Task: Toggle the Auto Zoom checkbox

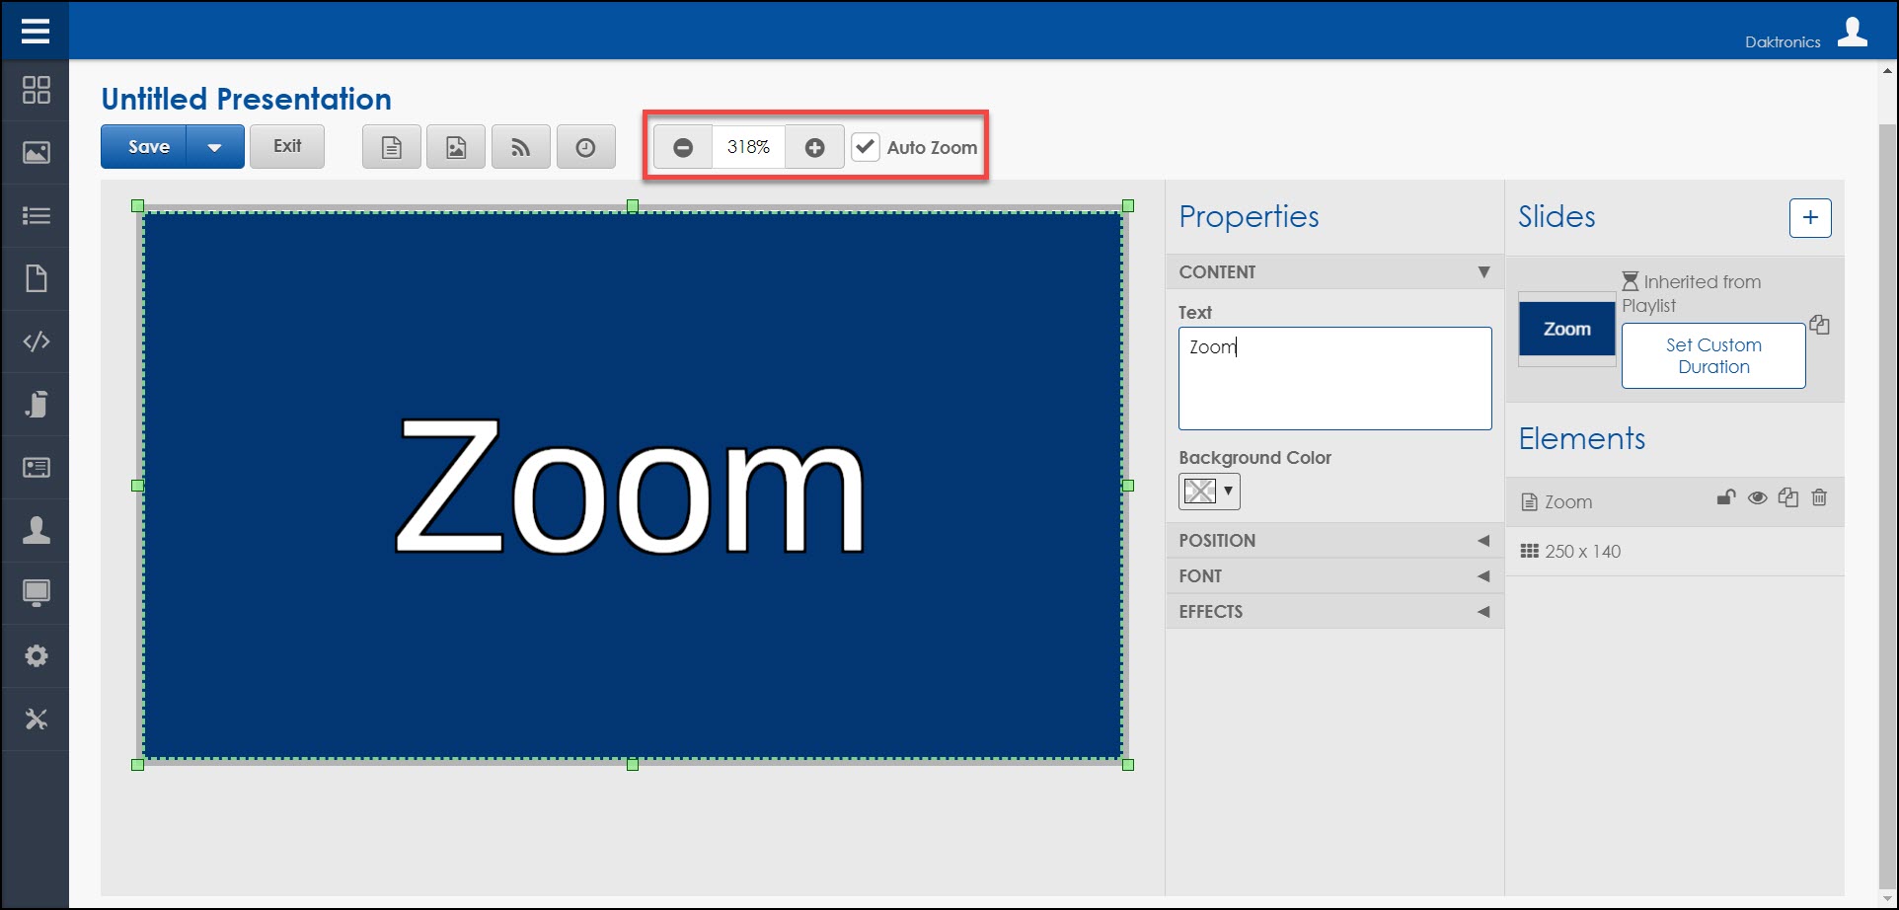Action: pyautogui.click(x=866, y=146)
